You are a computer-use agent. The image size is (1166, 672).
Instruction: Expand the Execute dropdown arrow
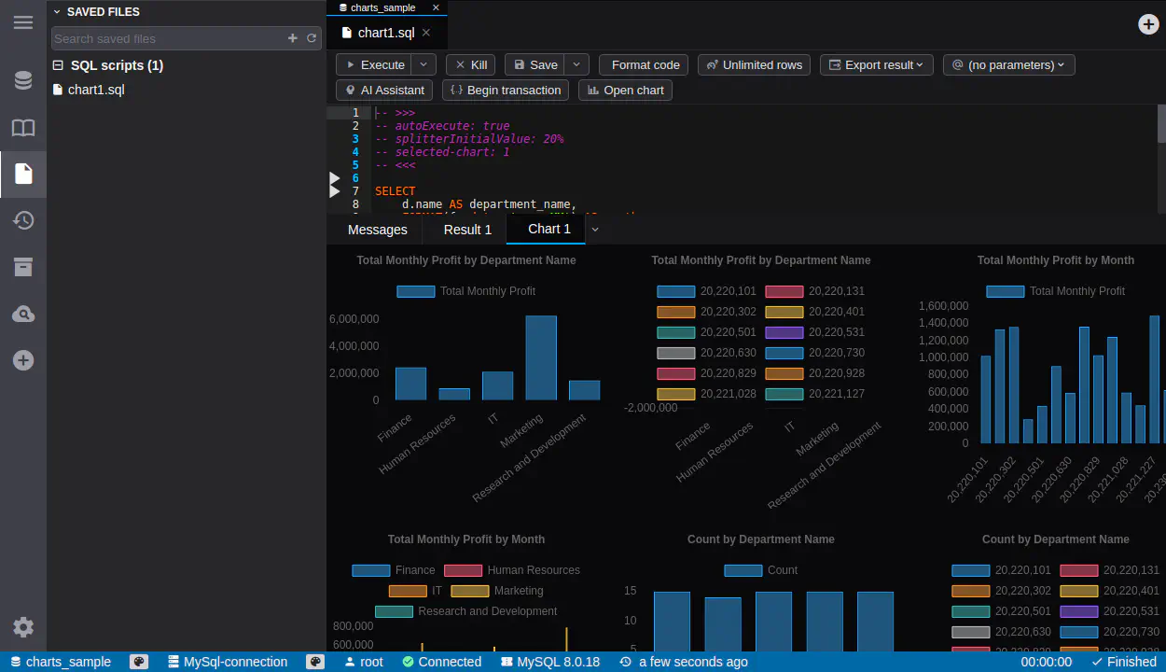click(x=423, y=64)
